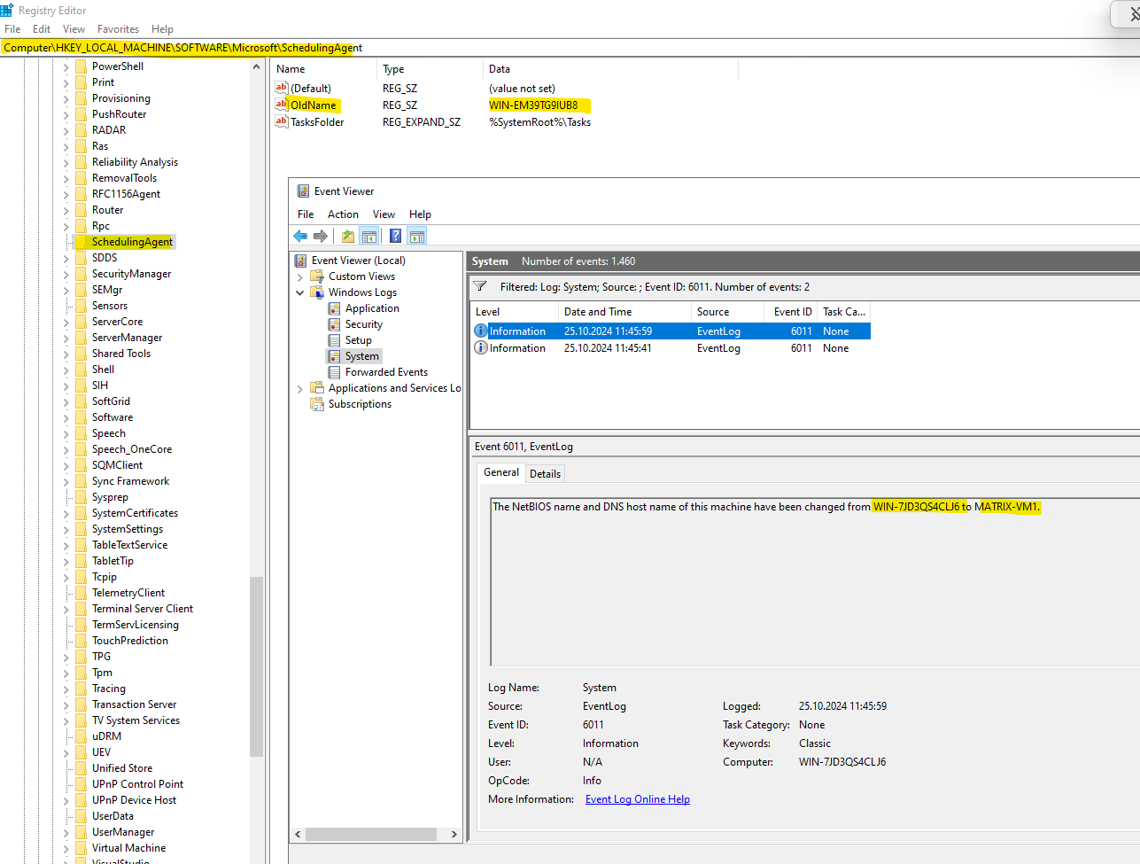Viewport: 1140px width, 864px height.
Task: Switch to the Details tab of event 6011
Action: click(545, 473)
